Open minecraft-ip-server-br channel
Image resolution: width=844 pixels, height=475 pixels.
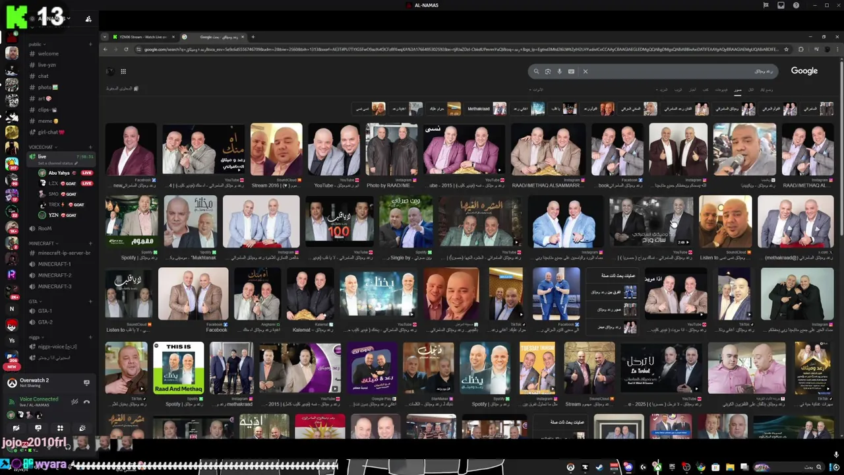coord(59,253)
